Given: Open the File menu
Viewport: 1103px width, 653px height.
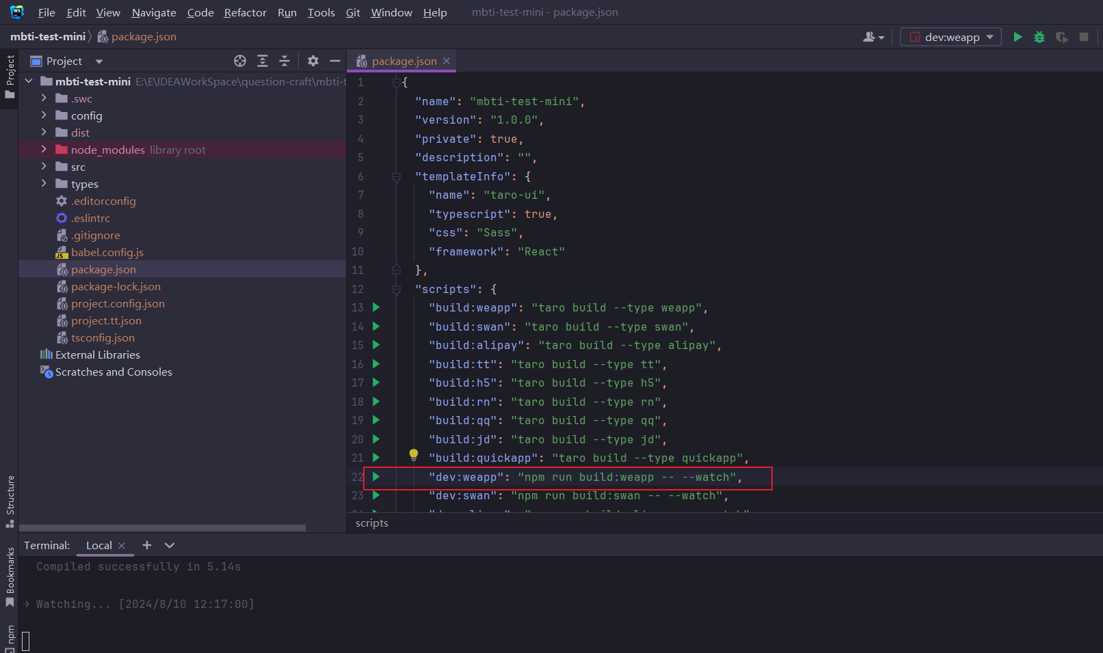Looking at the screenshot, I should (x=46, y=12).
